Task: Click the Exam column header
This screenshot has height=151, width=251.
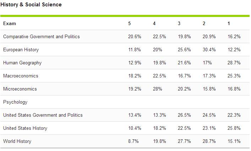Action: click(10, 23)
